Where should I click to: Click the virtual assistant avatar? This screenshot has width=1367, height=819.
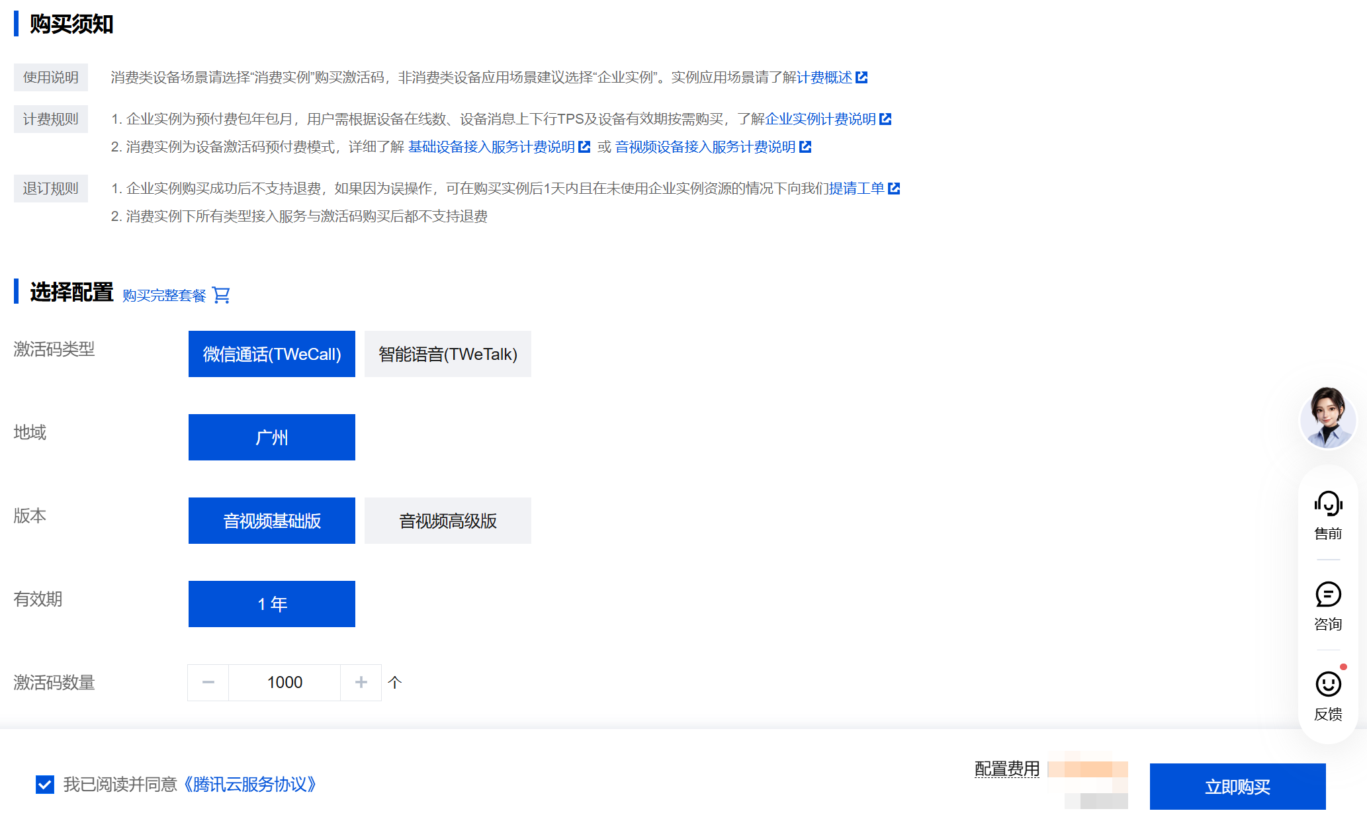coord(1328,418)
